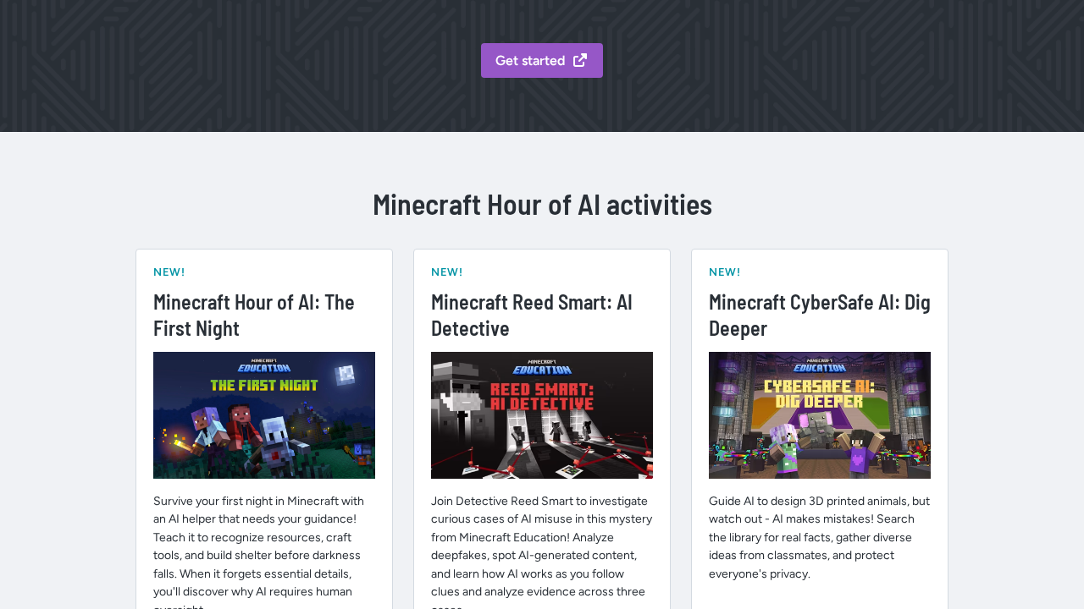Open Minecraft Hour of AI: The First Night title
Image resolution: width=1084 pixels, height=609 pixels.
(254, 315)
